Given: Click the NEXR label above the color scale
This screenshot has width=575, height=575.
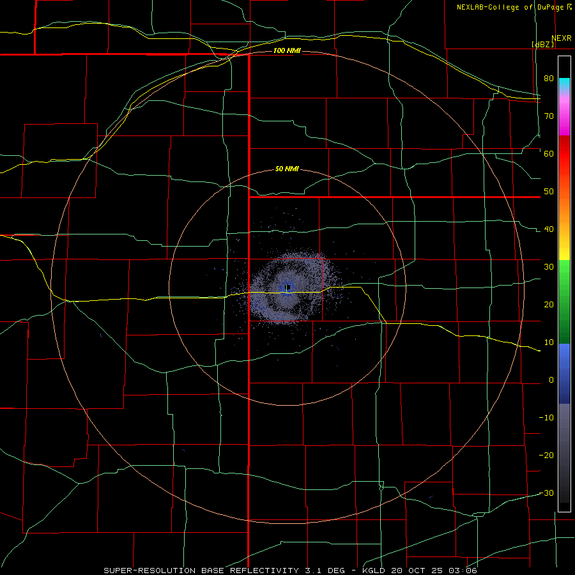Looking at the screenshot, I should (561, 38).
